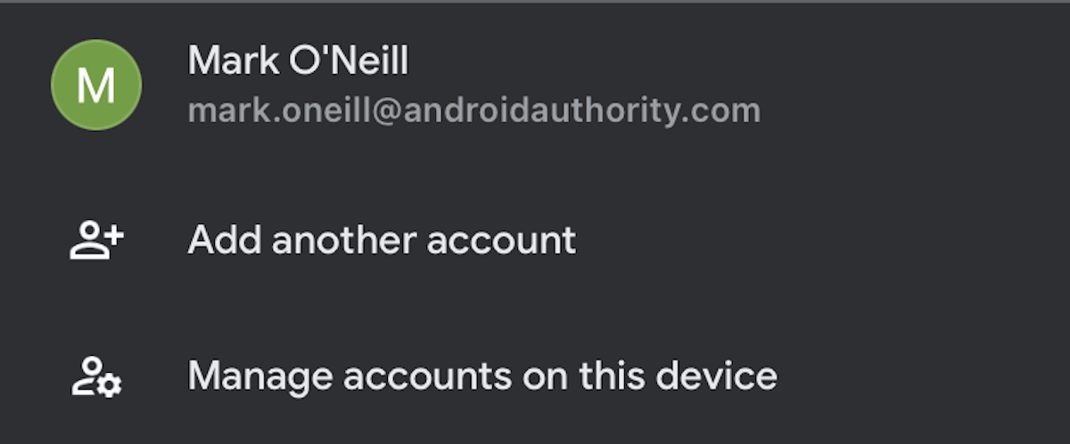Select the Mark O'Neill account name
This screenshot has width=1070, height=444.
coord(298,61)
